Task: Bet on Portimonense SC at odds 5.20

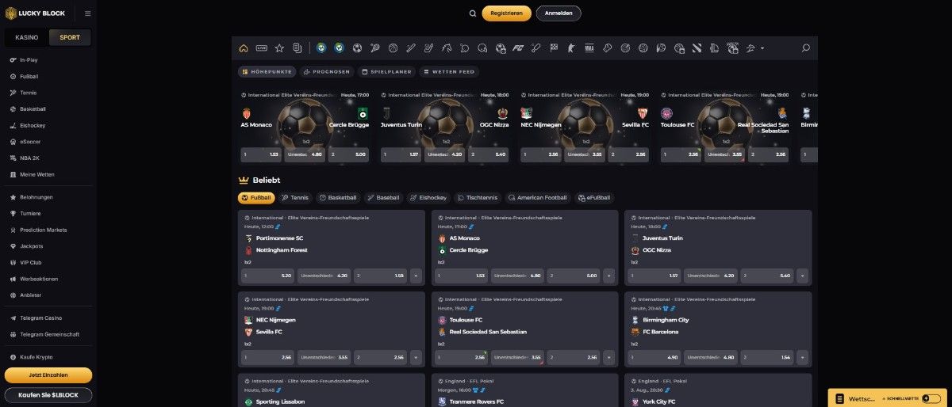Action: point(267,276)
